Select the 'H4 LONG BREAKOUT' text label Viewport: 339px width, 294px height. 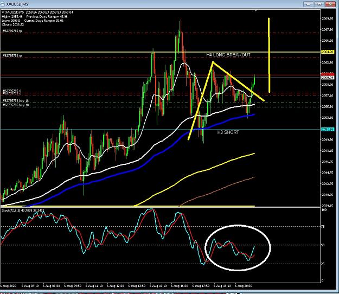(228, 55)
